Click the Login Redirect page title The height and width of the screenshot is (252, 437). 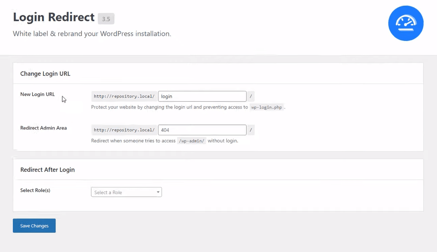click(54, 17)
